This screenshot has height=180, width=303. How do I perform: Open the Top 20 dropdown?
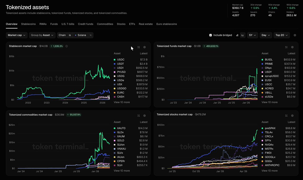pyautogui.click(x=282, y=35)
